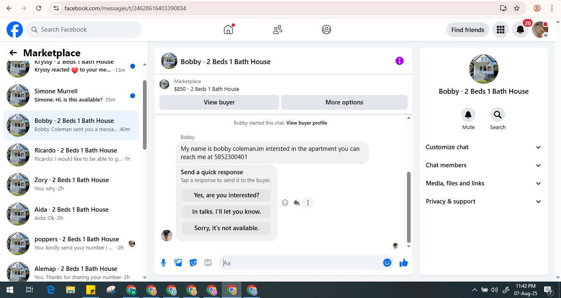Expand Customize chat section
Screen dimensions: 561x298
483,147
